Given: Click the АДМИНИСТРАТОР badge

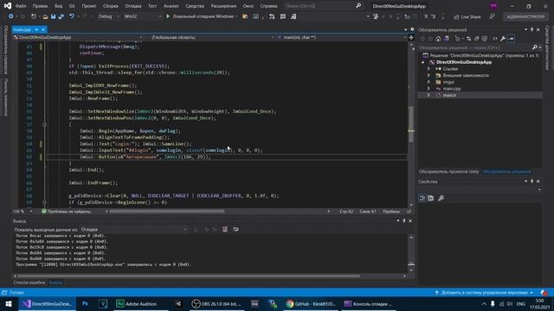Looking at the screenshot, I should point(525,16).
